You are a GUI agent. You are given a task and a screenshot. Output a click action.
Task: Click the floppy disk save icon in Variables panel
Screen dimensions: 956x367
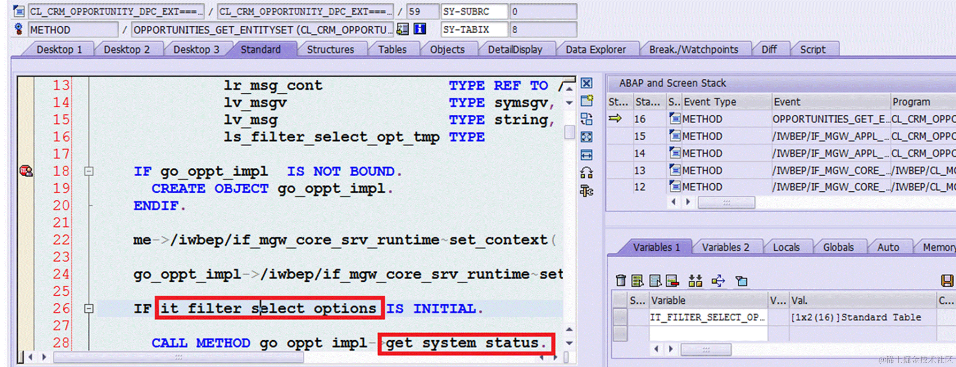(x=948, y=281)
